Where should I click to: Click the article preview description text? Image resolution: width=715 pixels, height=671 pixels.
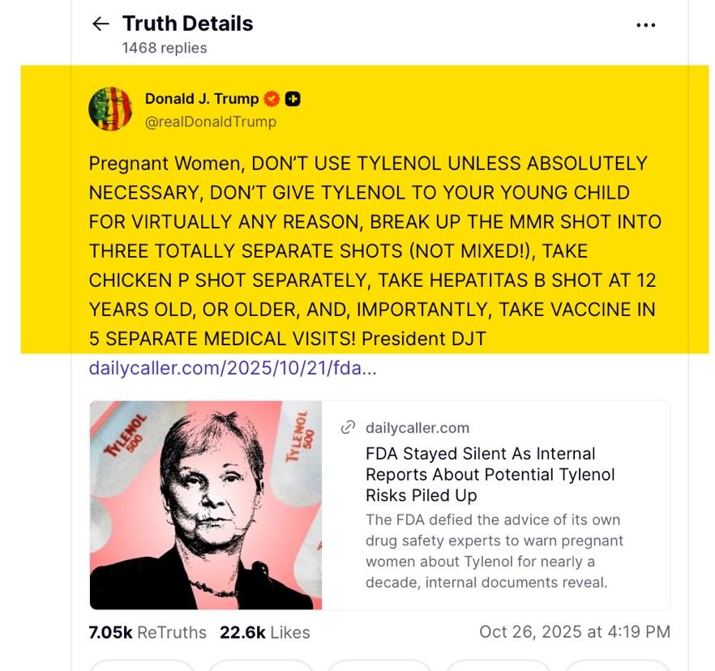[x=494, y=550]
